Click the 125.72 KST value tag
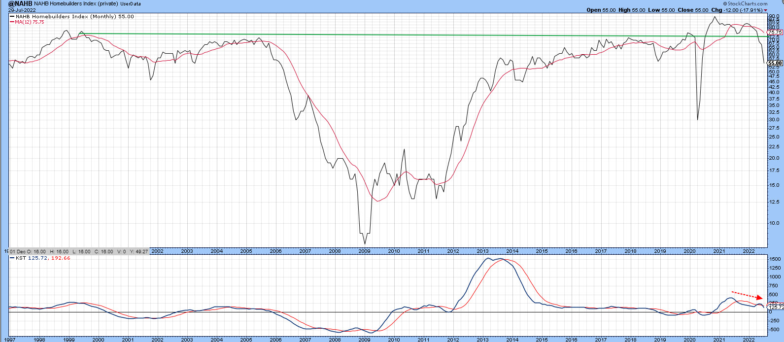Screen dimensions: 784x342 (775, 307)
